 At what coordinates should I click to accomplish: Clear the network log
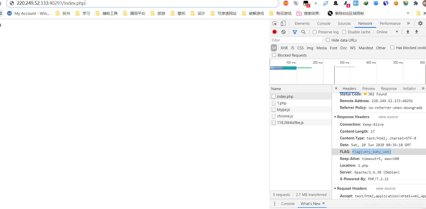tap(283, 32)
